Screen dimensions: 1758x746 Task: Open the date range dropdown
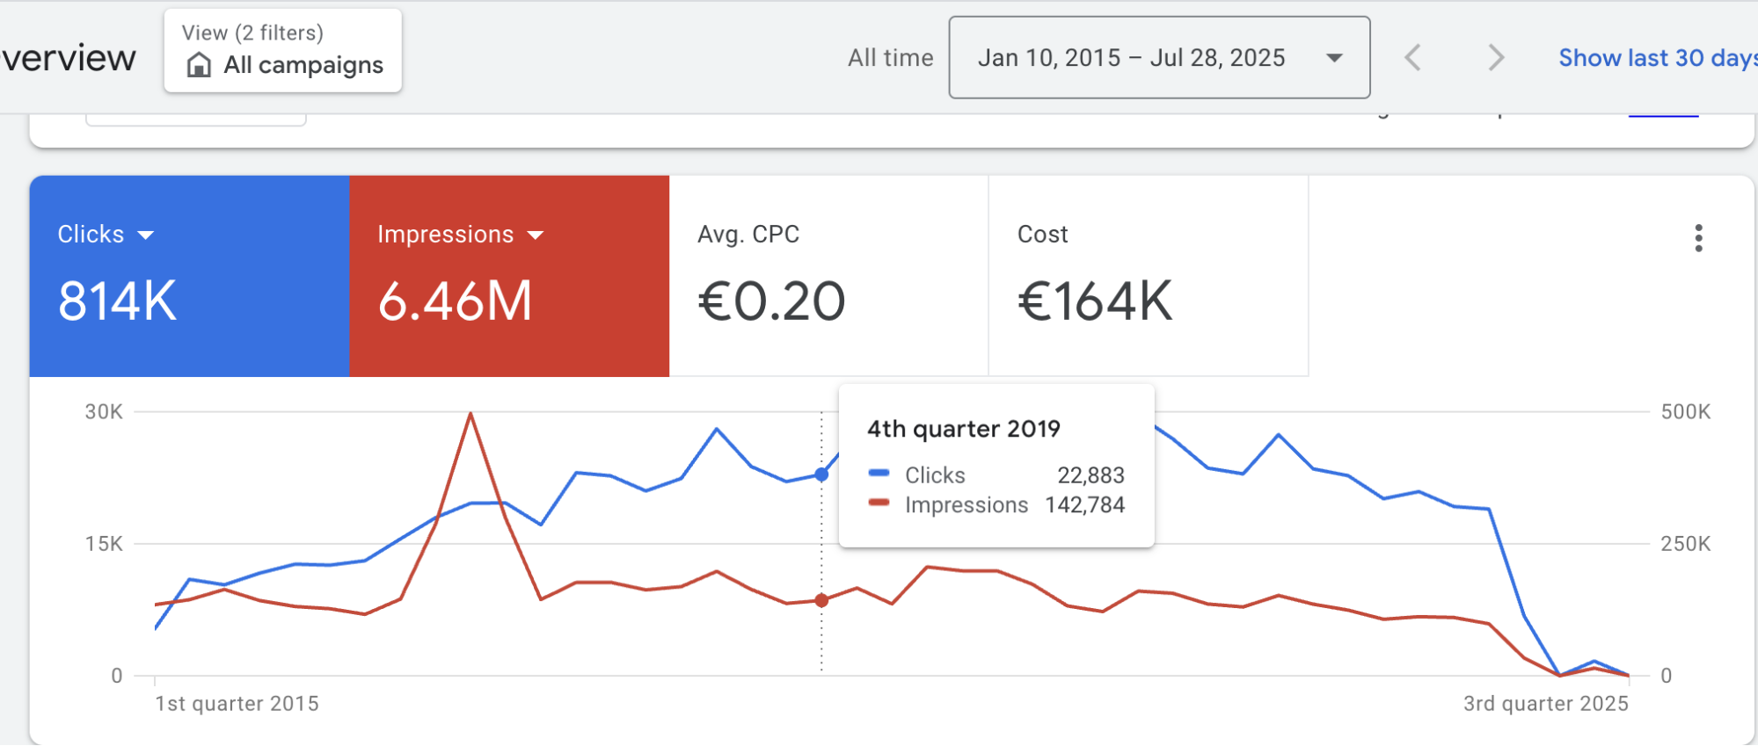(x=1159, y=57)
